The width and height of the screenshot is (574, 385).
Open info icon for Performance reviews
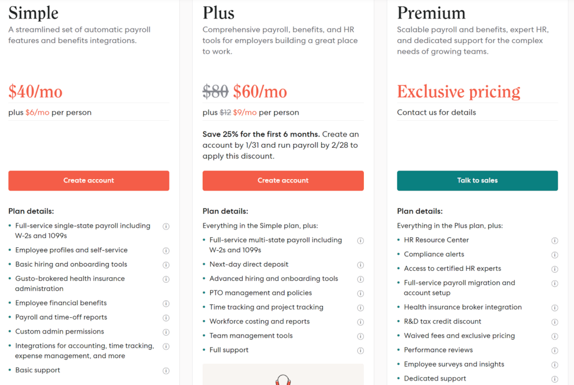point(555,350)
